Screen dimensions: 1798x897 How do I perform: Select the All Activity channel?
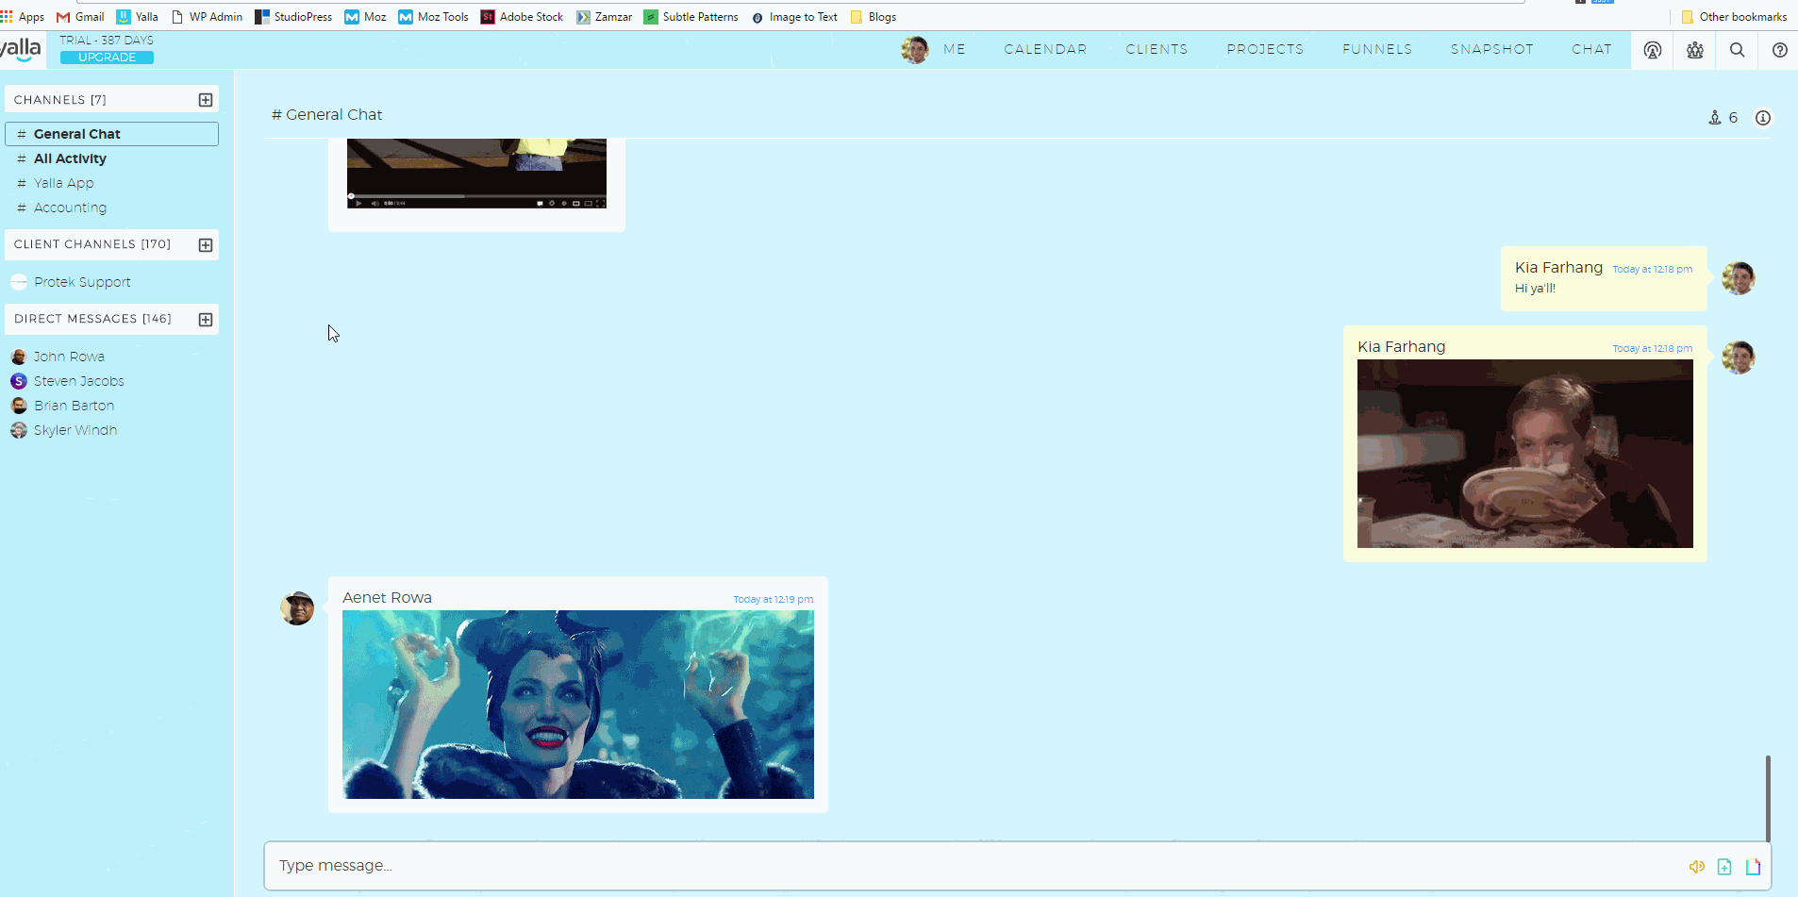(70, 158)
